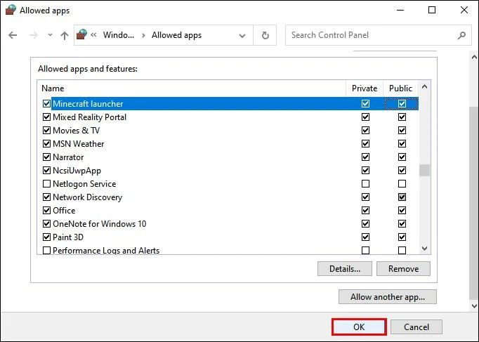Image resolution: width=479 pixels, height=342 pixels.
Task: Uncheck the Minecraft launcher name checkbox
Action: 46,103
